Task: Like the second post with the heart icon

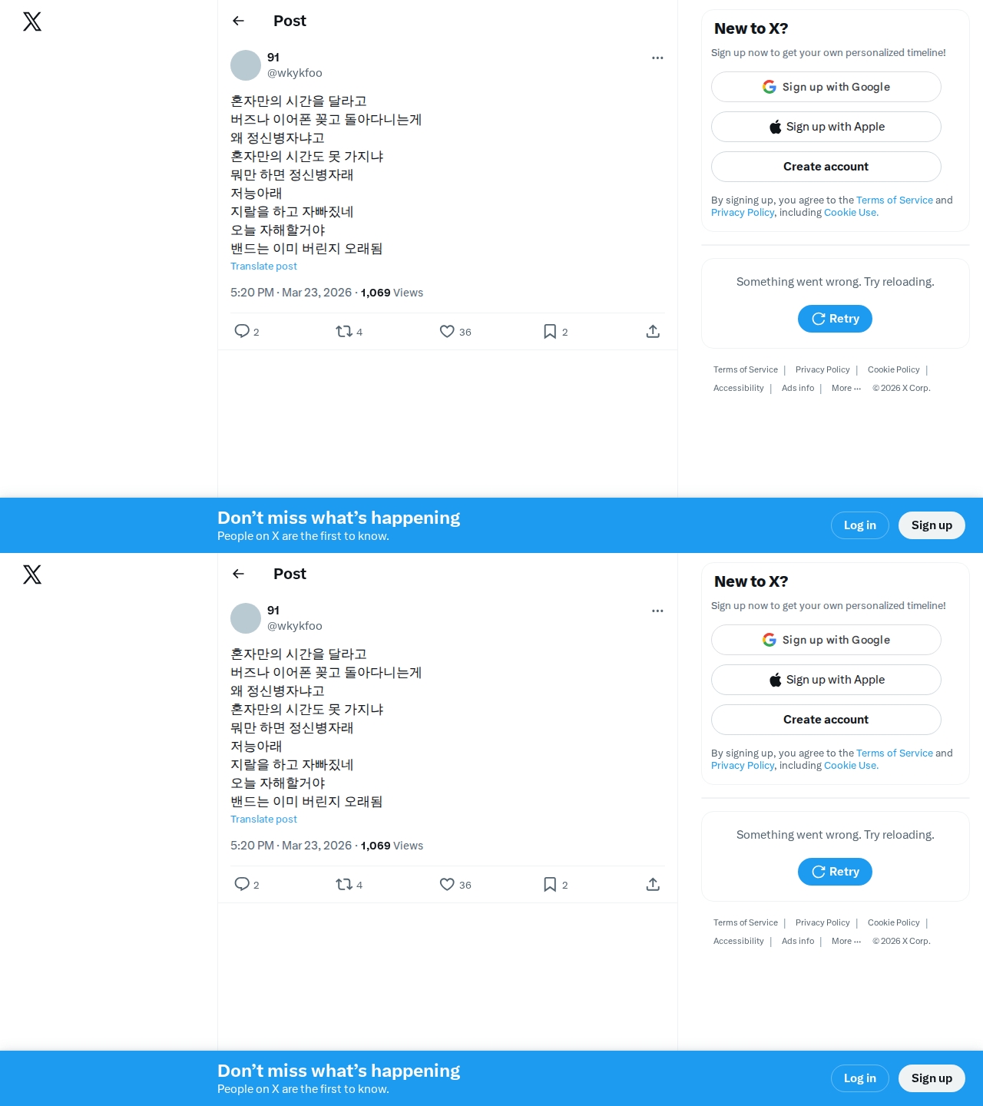Action: pyautogui.click(x=447, y=884)
